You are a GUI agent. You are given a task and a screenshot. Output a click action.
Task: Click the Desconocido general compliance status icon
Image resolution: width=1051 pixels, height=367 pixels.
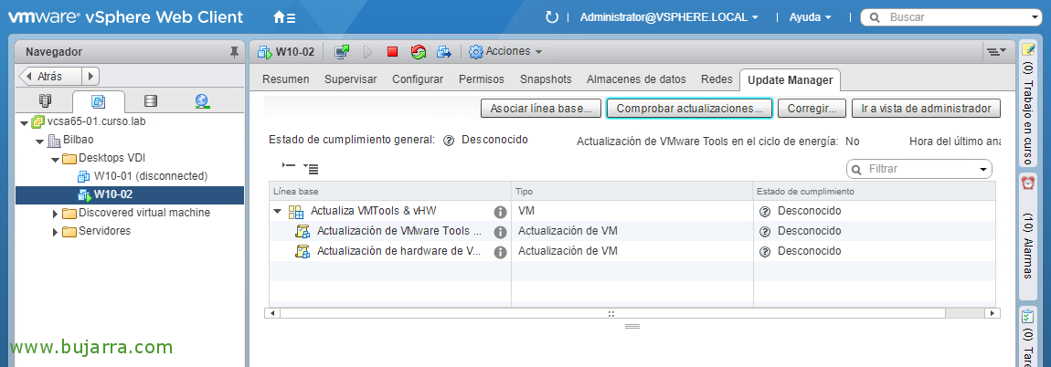point(449,140)
